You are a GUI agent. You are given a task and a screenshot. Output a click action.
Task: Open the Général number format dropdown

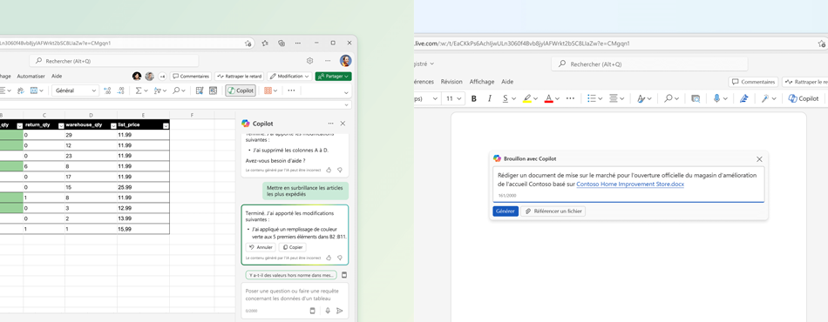pos(75,91)
